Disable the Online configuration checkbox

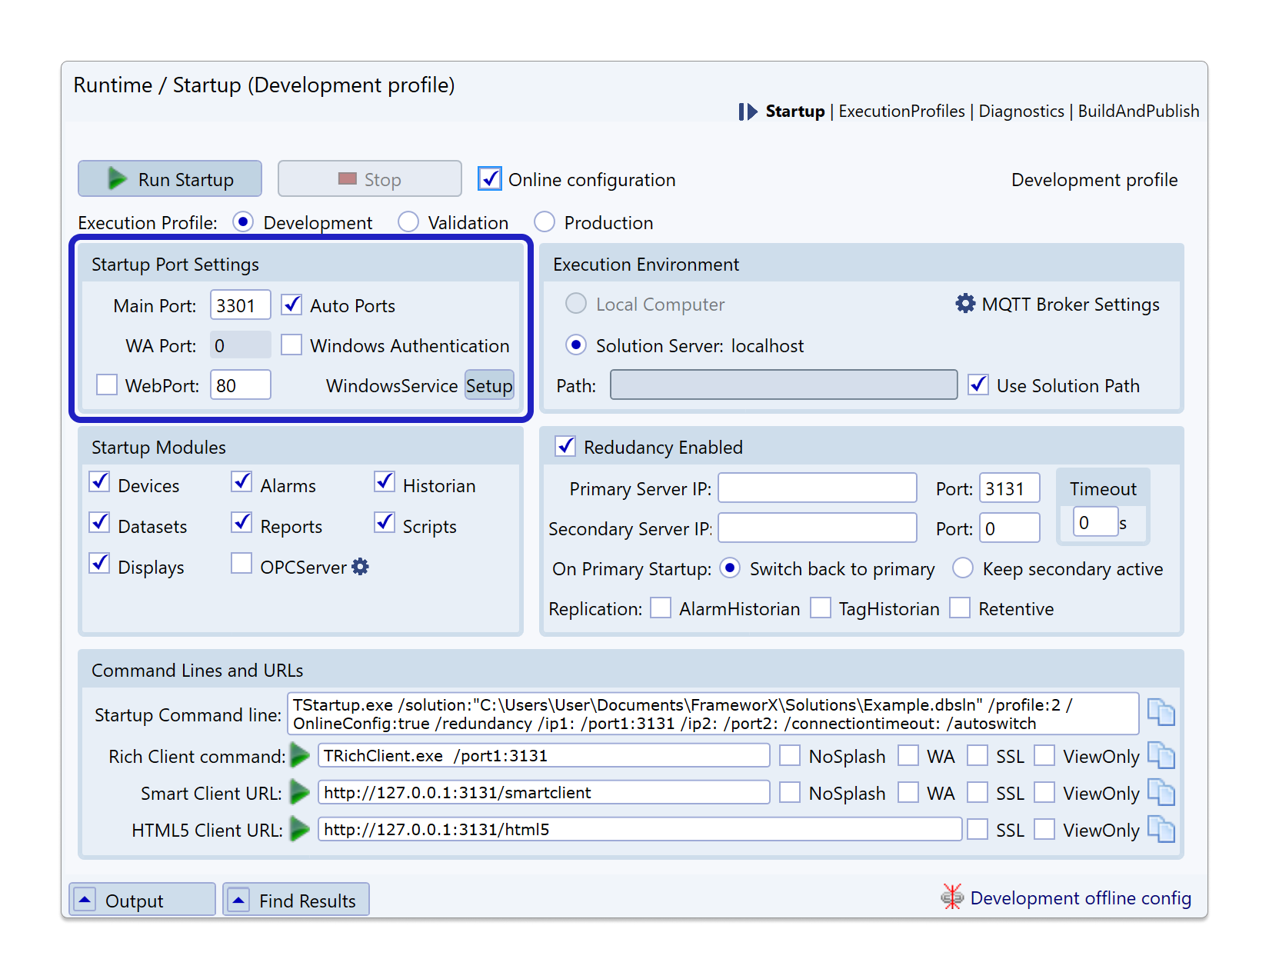coord(490,179)
